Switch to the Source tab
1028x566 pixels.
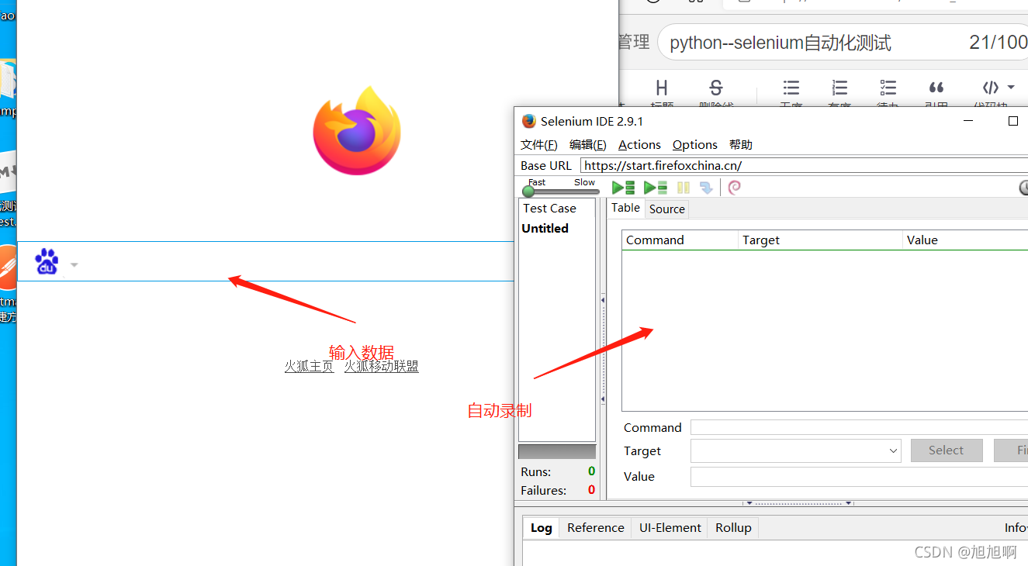point(667,209)
